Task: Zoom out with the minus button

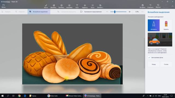Action: [x=107, y=12]
